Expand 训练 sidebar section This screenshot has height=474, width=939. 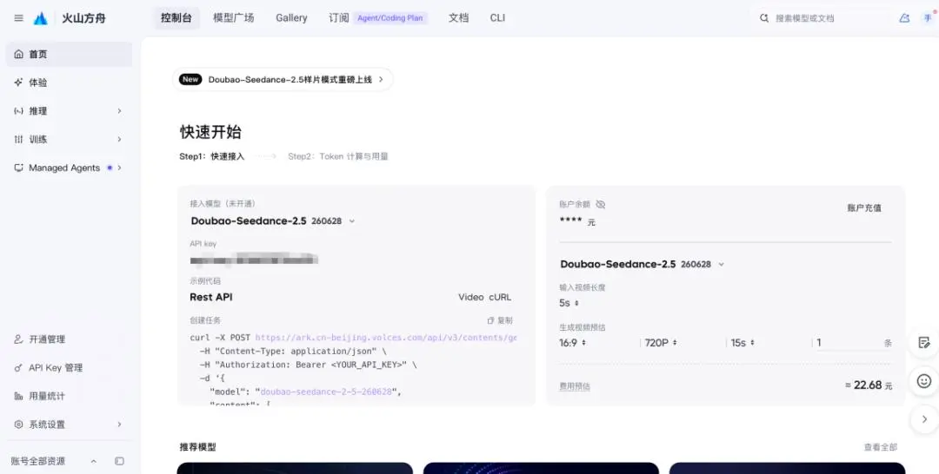(69, 139)
